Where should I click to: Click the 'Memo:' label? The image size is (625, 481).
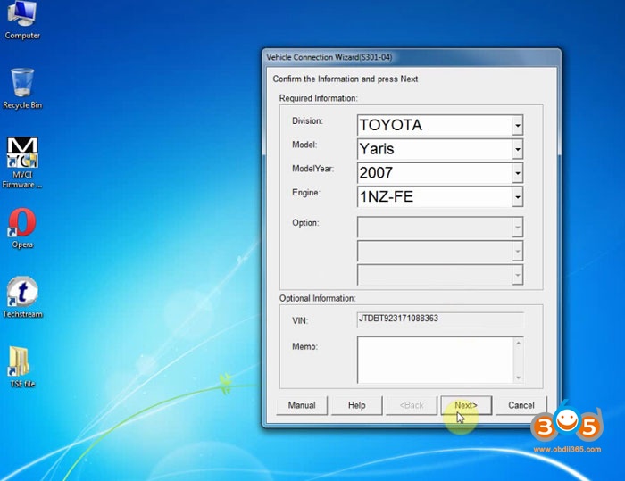tap(304, 346)
